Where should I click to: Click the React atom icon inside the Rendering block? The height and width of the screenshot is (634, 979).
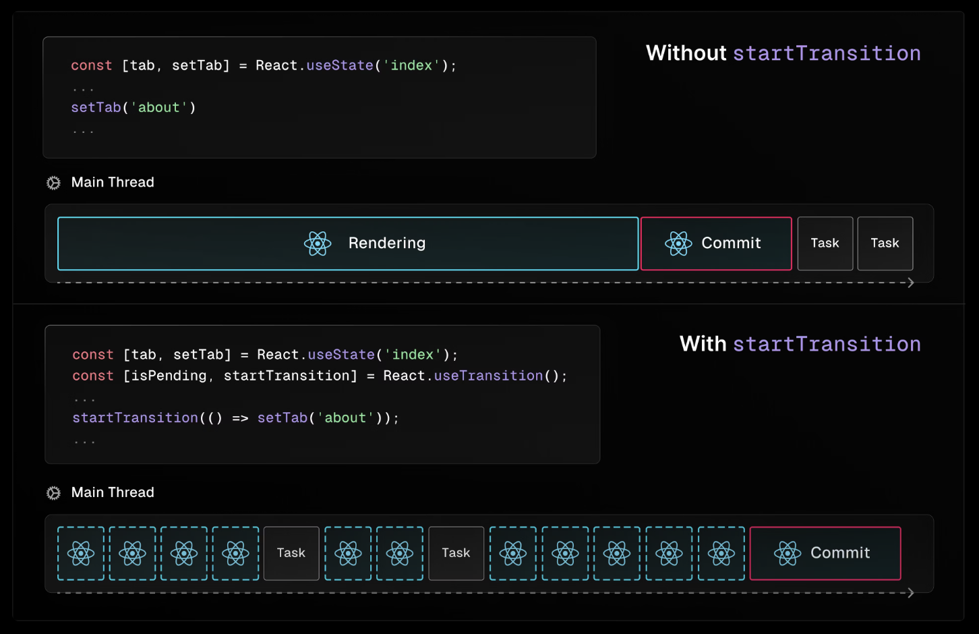pyautogui.click(x=318, y=243)
